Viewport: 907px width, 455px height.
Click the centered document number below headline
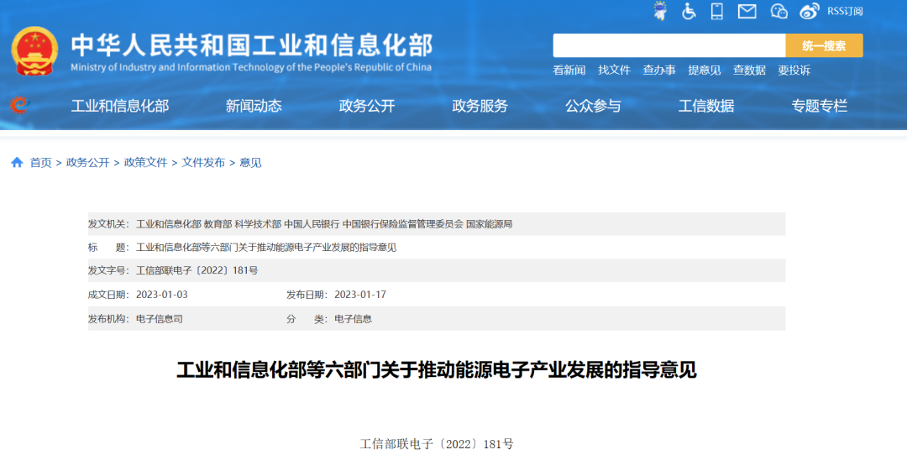[437, 444]
